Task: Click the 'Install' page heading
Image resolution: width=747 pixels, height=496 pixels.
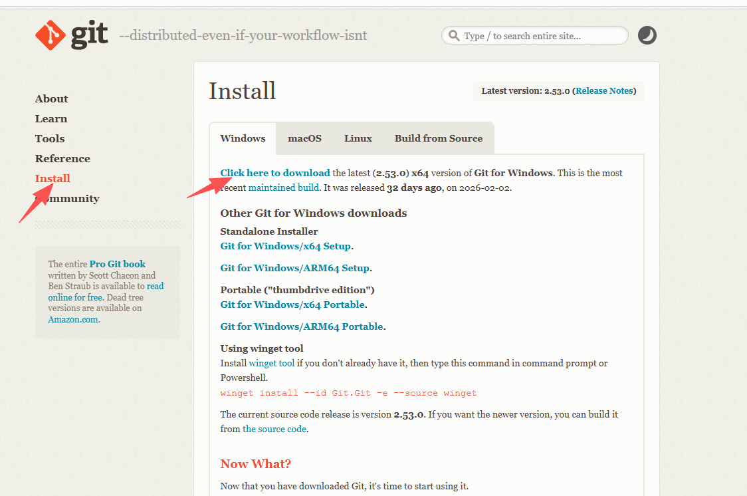Action: pos(243,91)
